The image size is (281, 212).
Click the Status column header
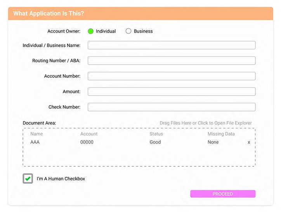click(x=156, y=134)
